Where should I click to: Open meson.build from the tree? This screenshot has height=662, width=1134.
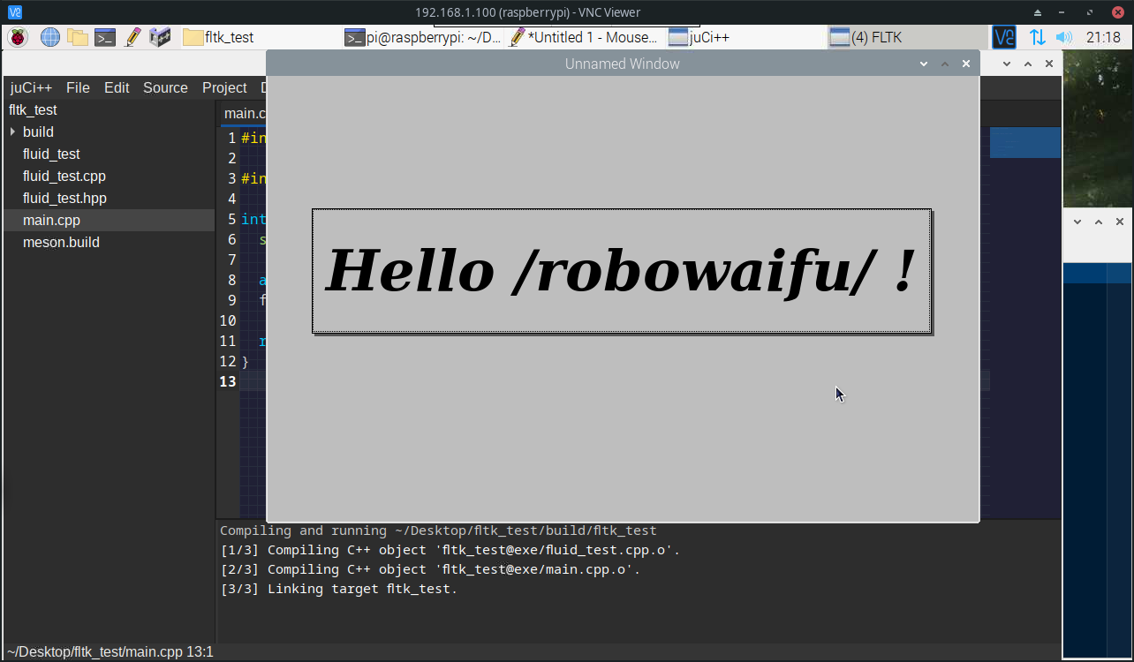(61, 242)
